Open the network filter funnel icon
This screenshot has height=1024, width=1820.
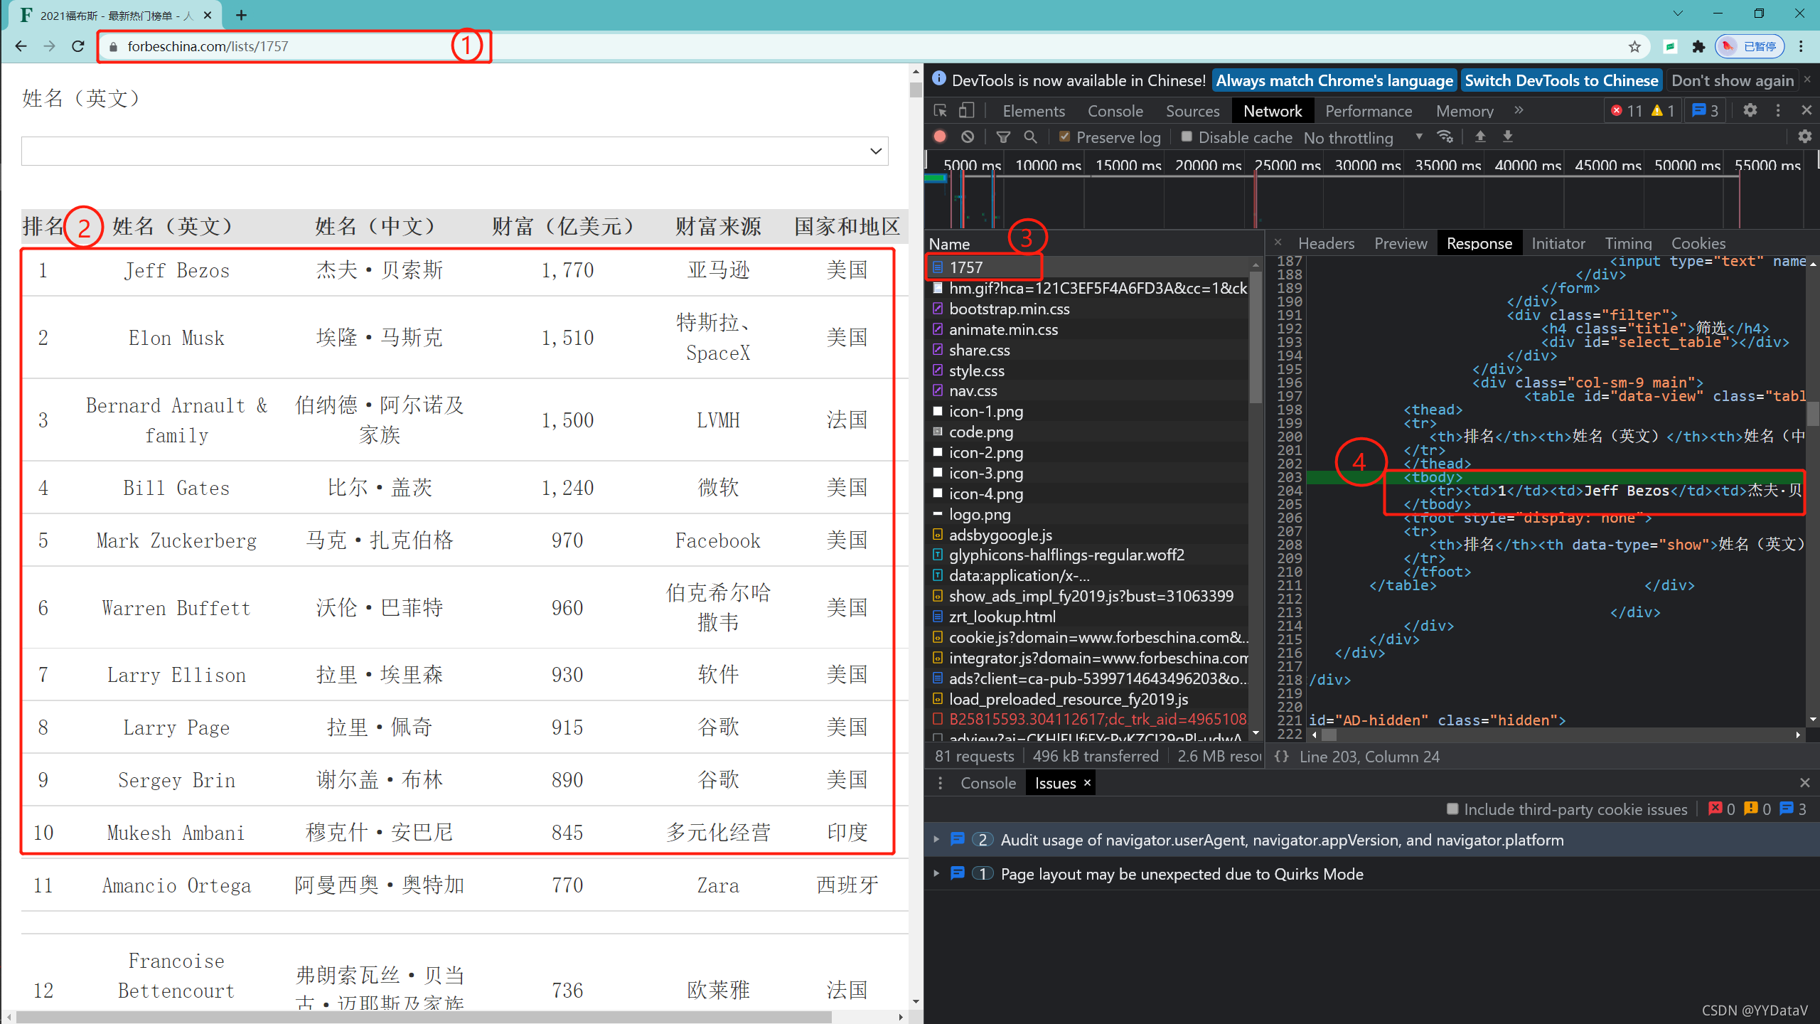click(x=1003, y=137)
